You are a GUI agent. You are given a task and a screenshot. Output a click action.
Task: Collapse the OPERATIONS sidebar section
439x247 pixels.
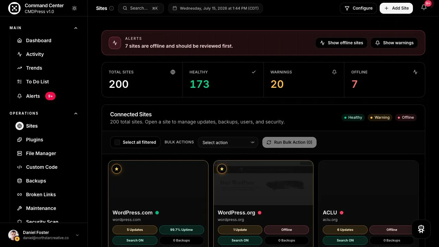click(76, 114)
